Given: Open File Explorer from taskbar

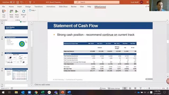Looking at the screenshot, I should click(16, 92).
